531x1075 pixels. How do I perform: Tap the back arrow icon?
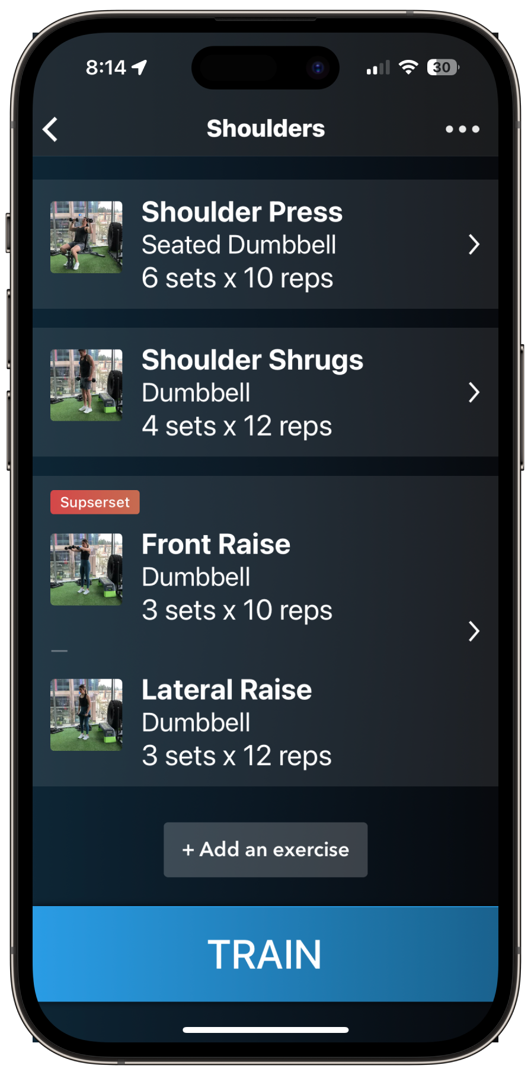50,129
